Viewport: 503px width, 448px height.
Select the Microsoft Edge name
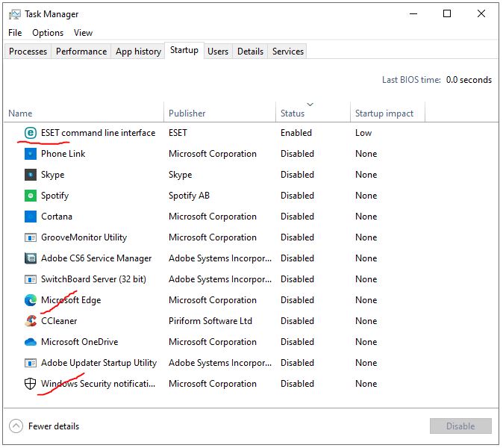71,300
